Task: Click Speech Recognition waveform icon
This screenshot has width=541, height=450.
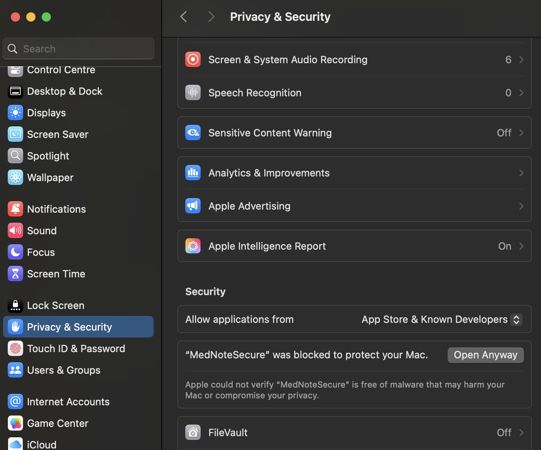Action: [193, 92]
